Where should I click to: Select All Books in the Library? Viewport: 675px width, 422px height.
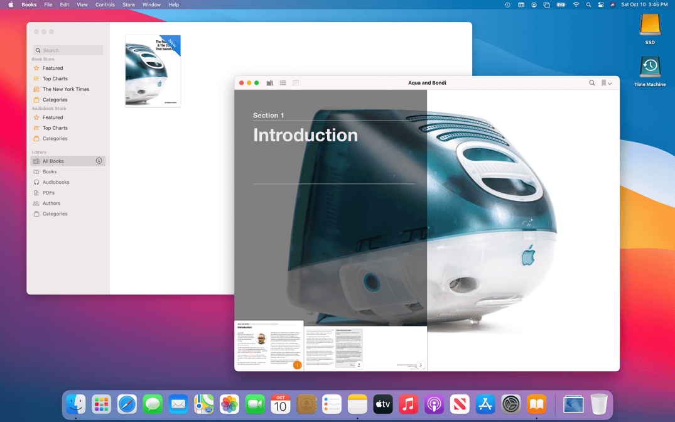point(68,161)
